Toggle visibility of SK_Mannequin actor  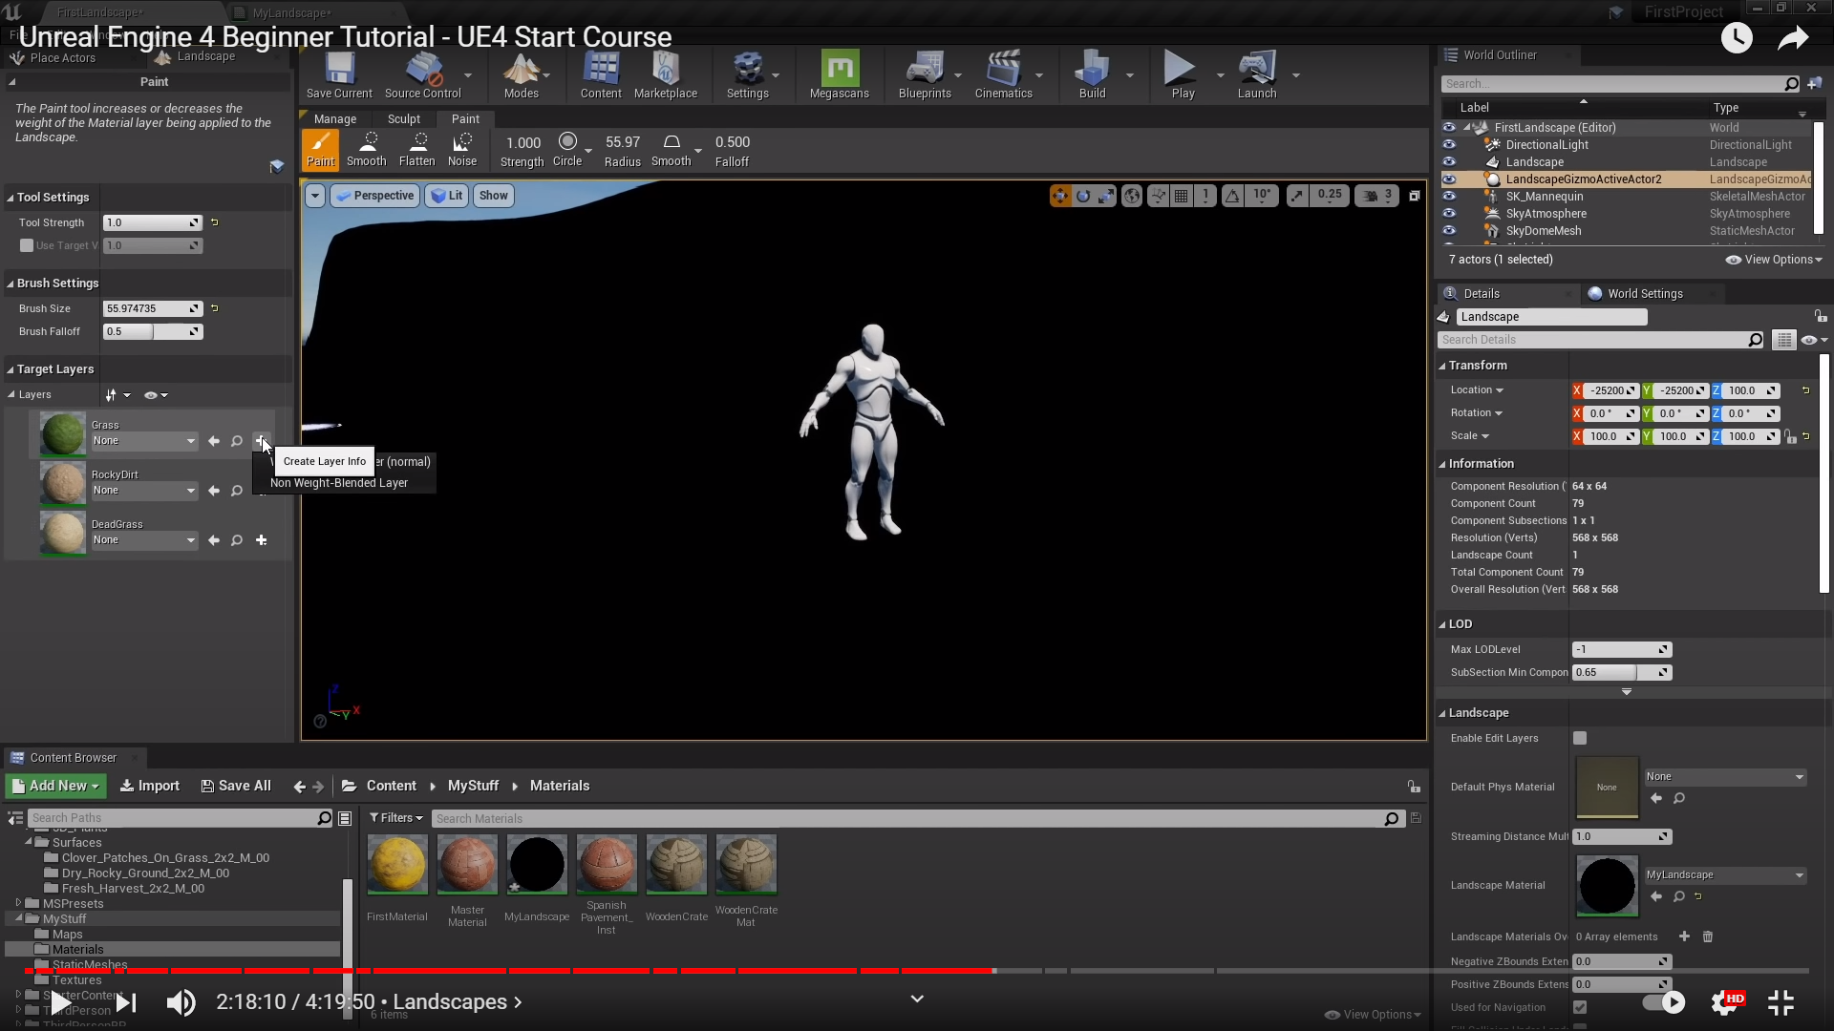1449,197
